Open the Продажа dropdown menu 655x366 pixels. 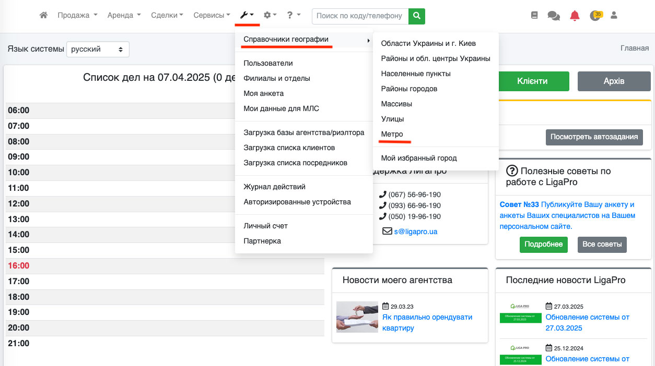pyautogui.click(x=77, y=16)
